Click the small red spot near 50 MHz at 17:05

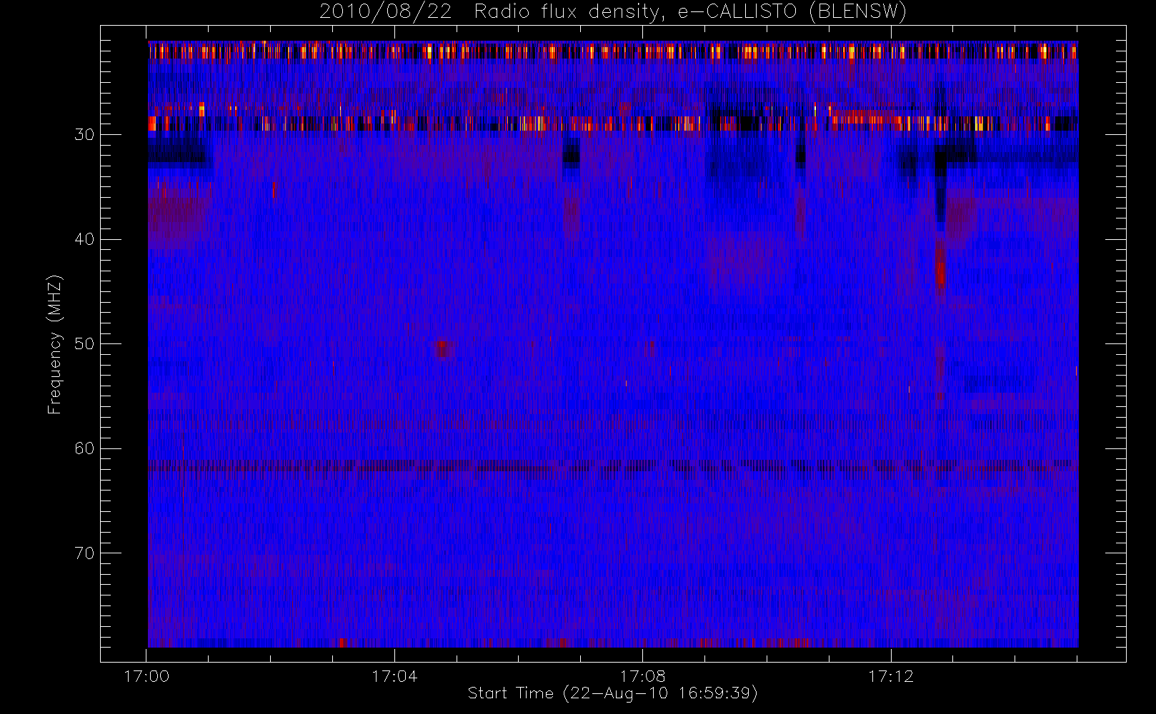[444, 349]
